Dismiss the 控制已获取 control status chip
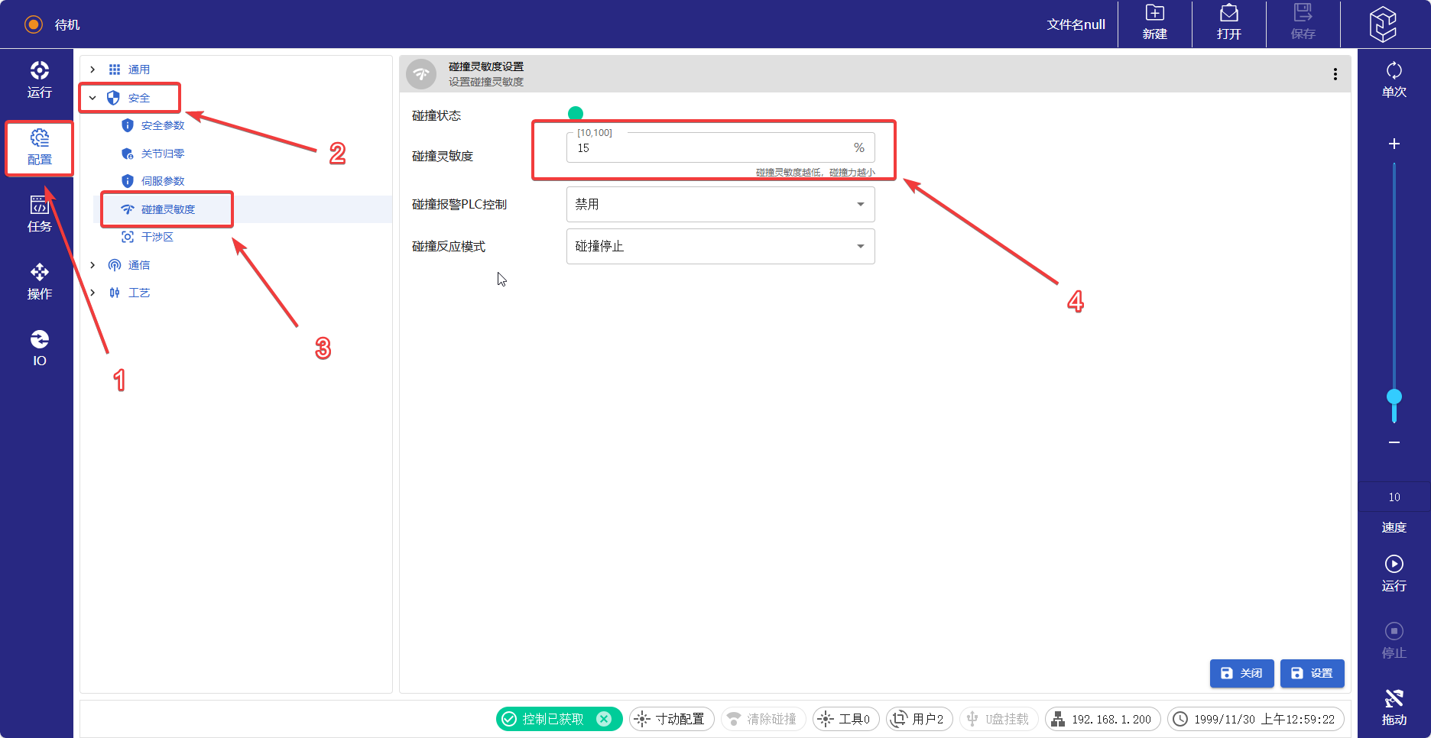The height and width of the screenshot is (738, 1431). click(604, 719)
